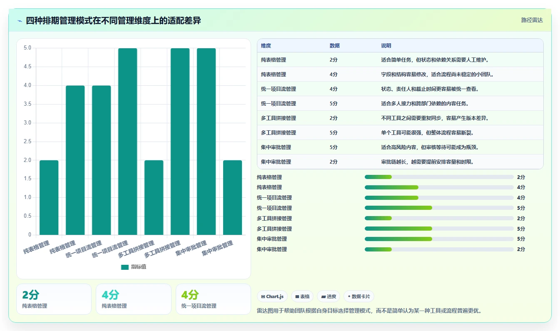The width and height of the screenshot is (560, 331).
Task: Open the 进度 chip
Action: point(329,296)
